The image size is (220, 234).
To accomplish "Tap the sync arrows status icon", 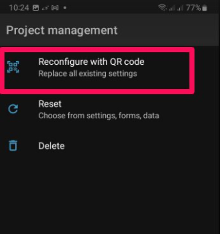I will click(46, 8).
